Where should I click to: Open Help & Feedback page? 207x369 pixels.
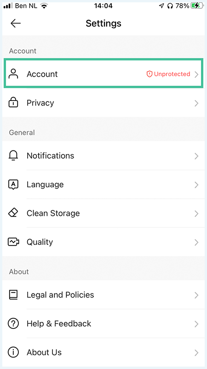tap(103, 324)
